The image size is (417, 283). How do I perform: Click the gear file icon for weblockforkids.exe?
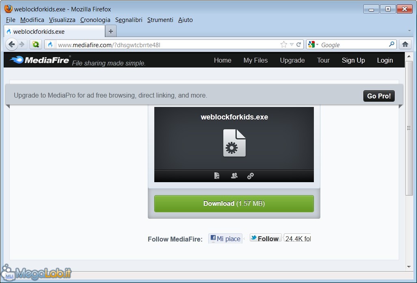234,143
